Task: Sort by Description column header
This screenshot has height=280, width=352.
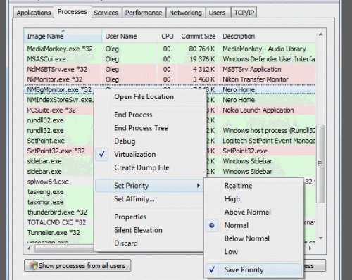Action: [268, 36]
